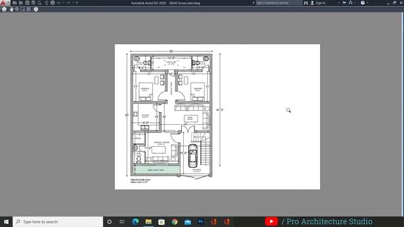The height and width of the screenshot is (227, 404).
Task: Open the Sign In dropdown arrow
Action: point(339,3)
